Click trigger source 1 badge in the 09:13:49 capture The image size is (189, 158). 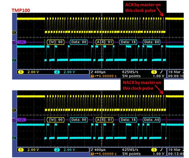click(x=154, y=150)
